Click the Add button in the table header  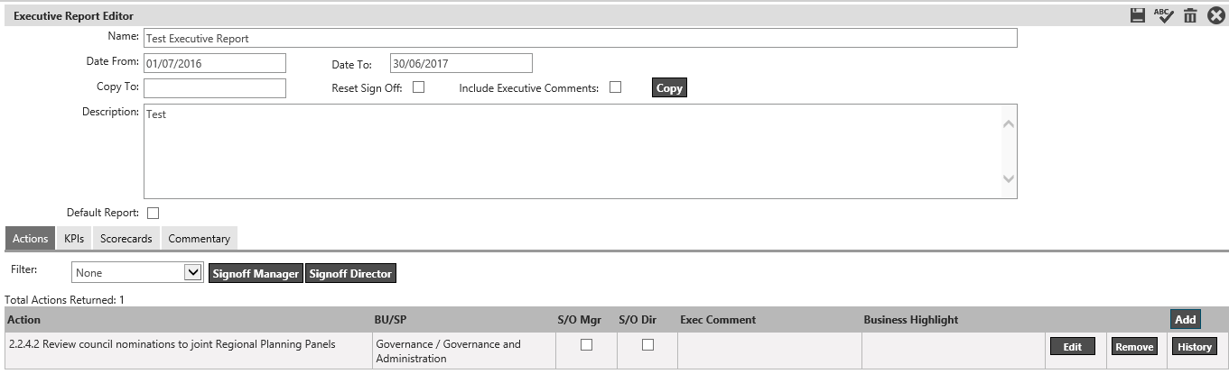(x=1186, y=319)
